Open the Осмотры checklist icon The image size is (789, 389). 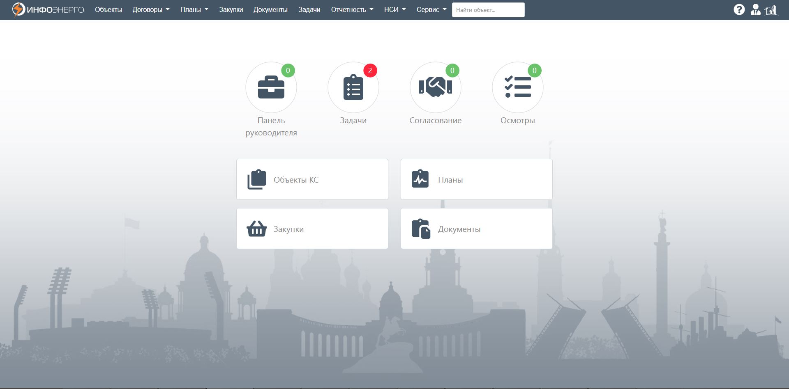pos(518,87)
